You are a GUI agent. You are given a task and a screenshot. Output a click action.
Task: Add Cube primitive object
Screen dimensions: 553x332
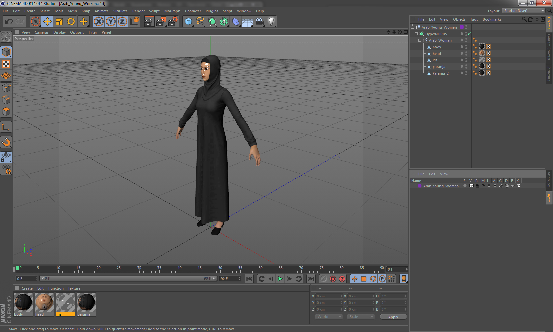click(x=188, y=22)
